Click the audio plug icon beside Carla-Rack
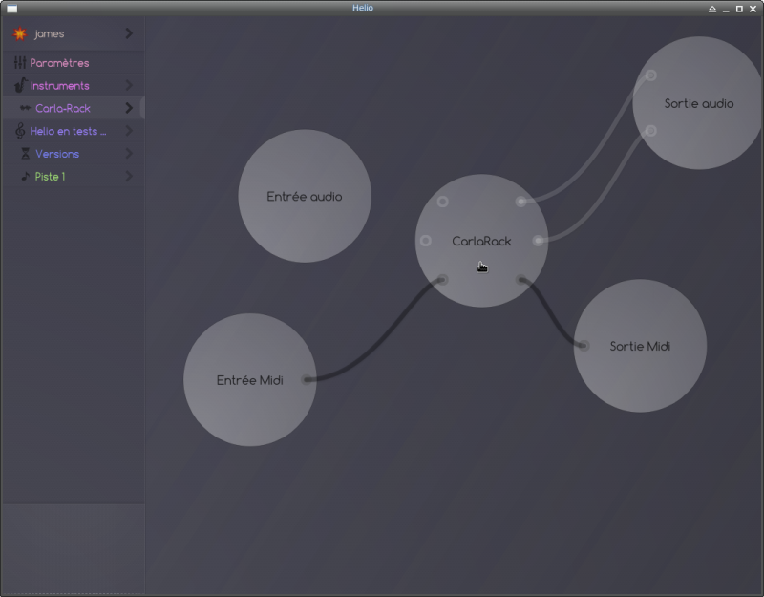The height and width of the screenshot is (597, 764). [26, 108]
